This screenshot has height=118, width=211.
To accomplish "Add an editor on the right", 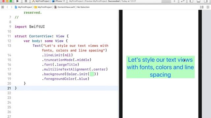I will [x=208, y=7].
